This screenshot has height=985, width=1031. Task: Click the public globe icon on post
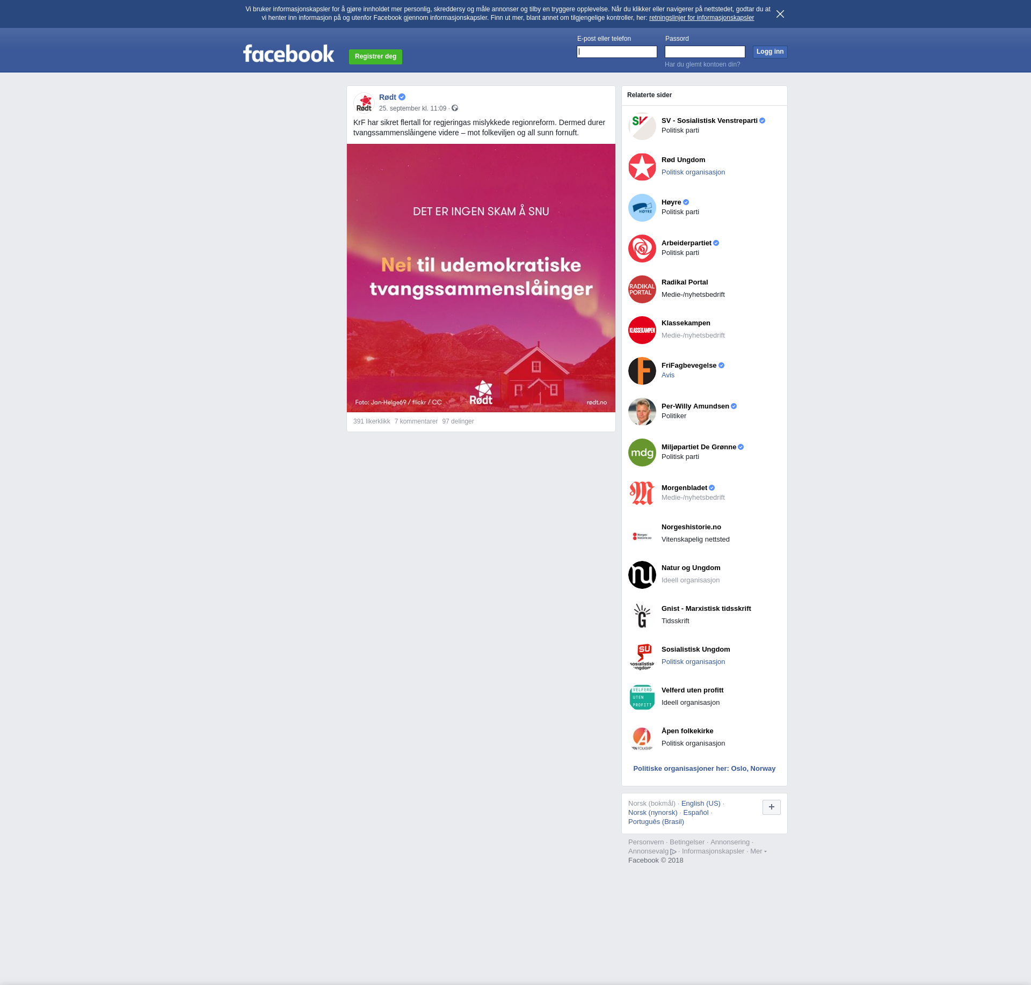coord(455,108)
